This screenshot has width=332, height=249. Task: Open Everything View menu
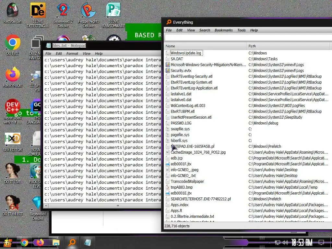(x=191, y=30)
